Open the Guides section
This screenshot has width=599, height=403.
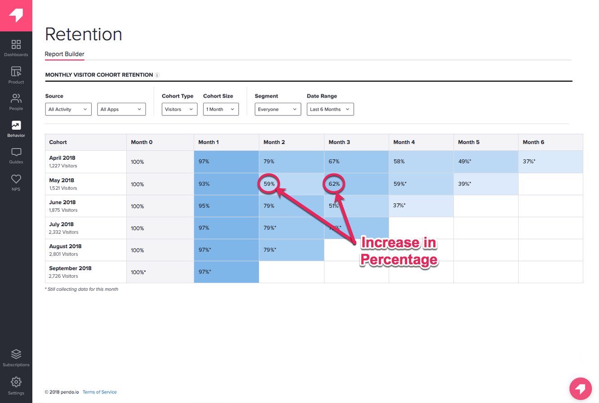(16, 156)
